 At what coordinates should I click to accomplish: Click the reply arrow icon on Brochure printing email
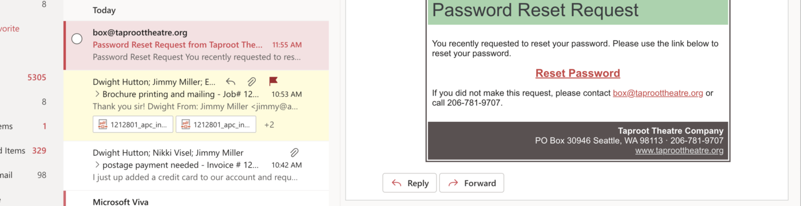point(231,82)
